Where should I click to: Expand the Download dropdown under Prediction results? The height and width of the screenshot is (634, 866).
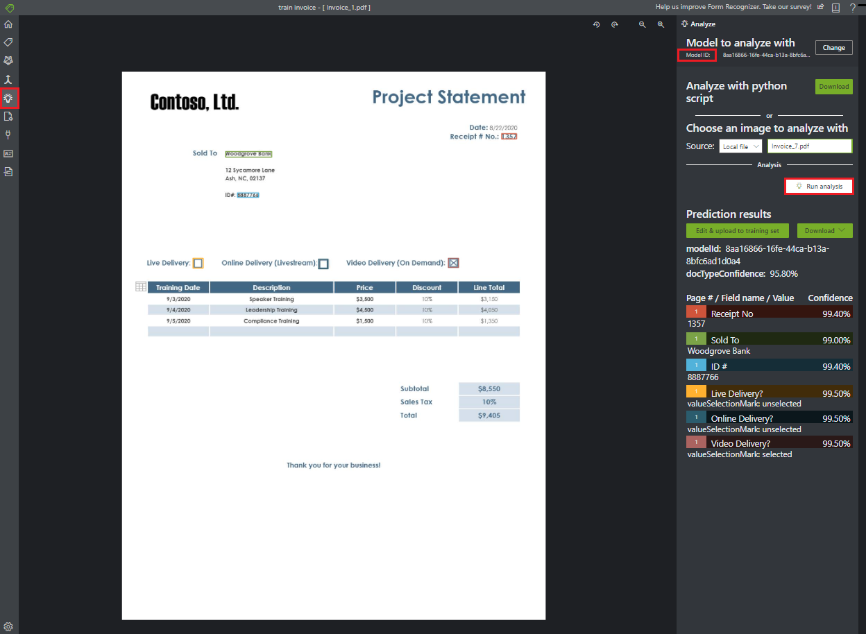824,230
